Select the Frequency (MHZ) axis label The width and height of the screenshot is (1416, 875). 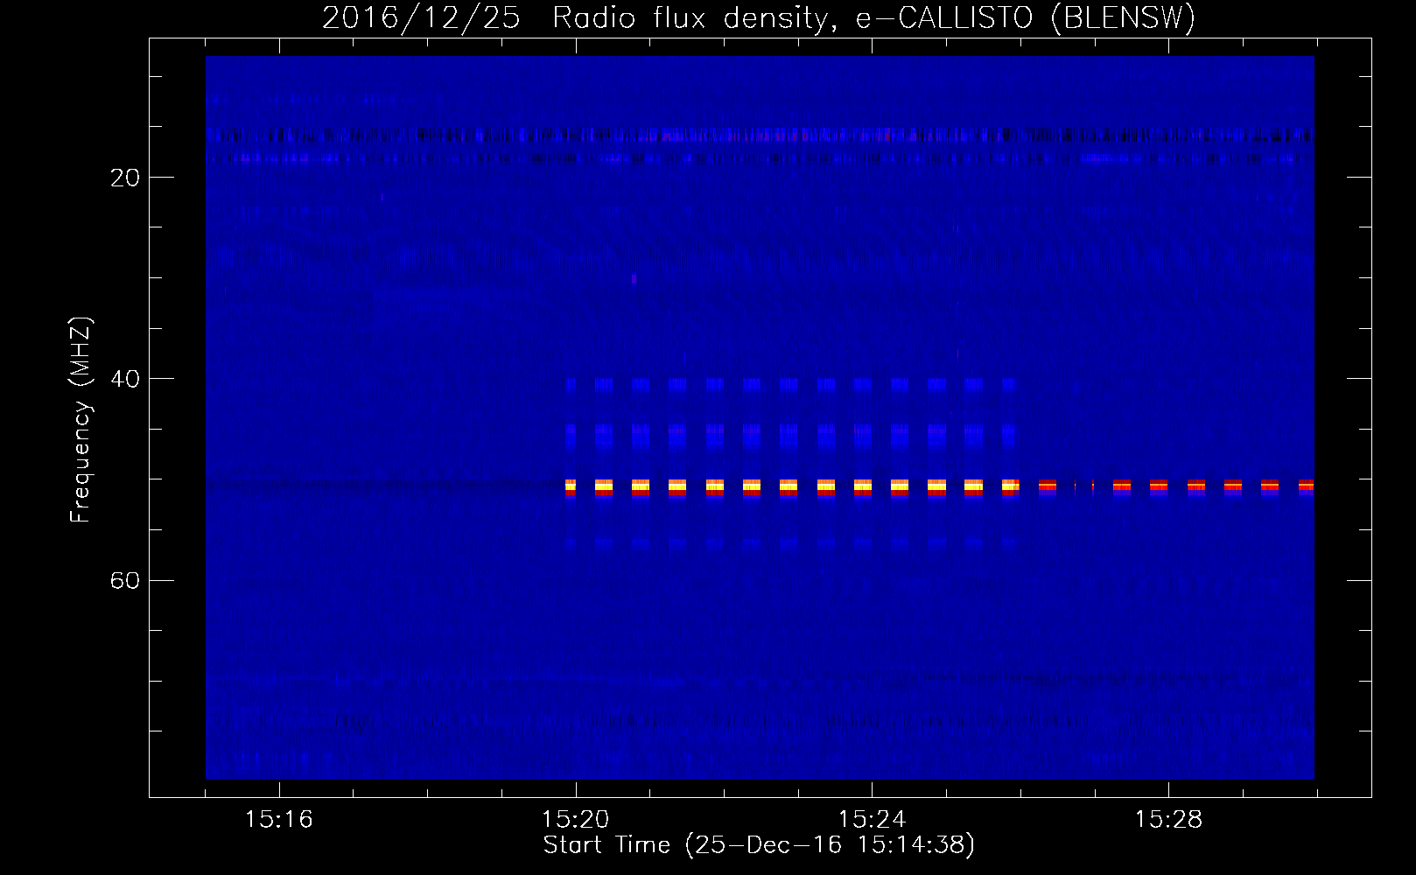[x=80, y=420]
